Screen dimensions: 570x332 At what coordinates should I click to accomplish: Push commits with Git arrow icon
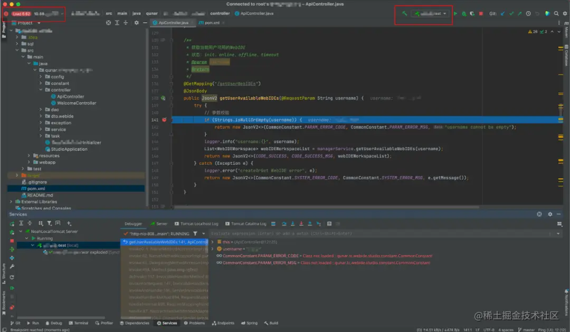point(520,13)
